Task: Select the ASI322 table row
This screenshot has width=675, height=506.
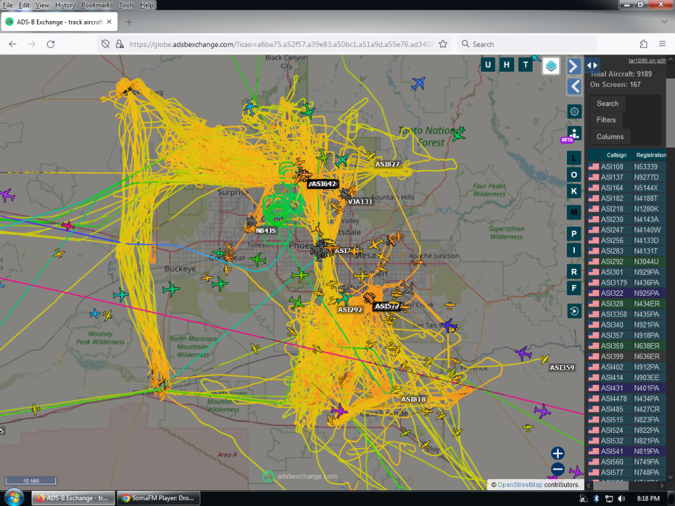Action: [628, 293]
